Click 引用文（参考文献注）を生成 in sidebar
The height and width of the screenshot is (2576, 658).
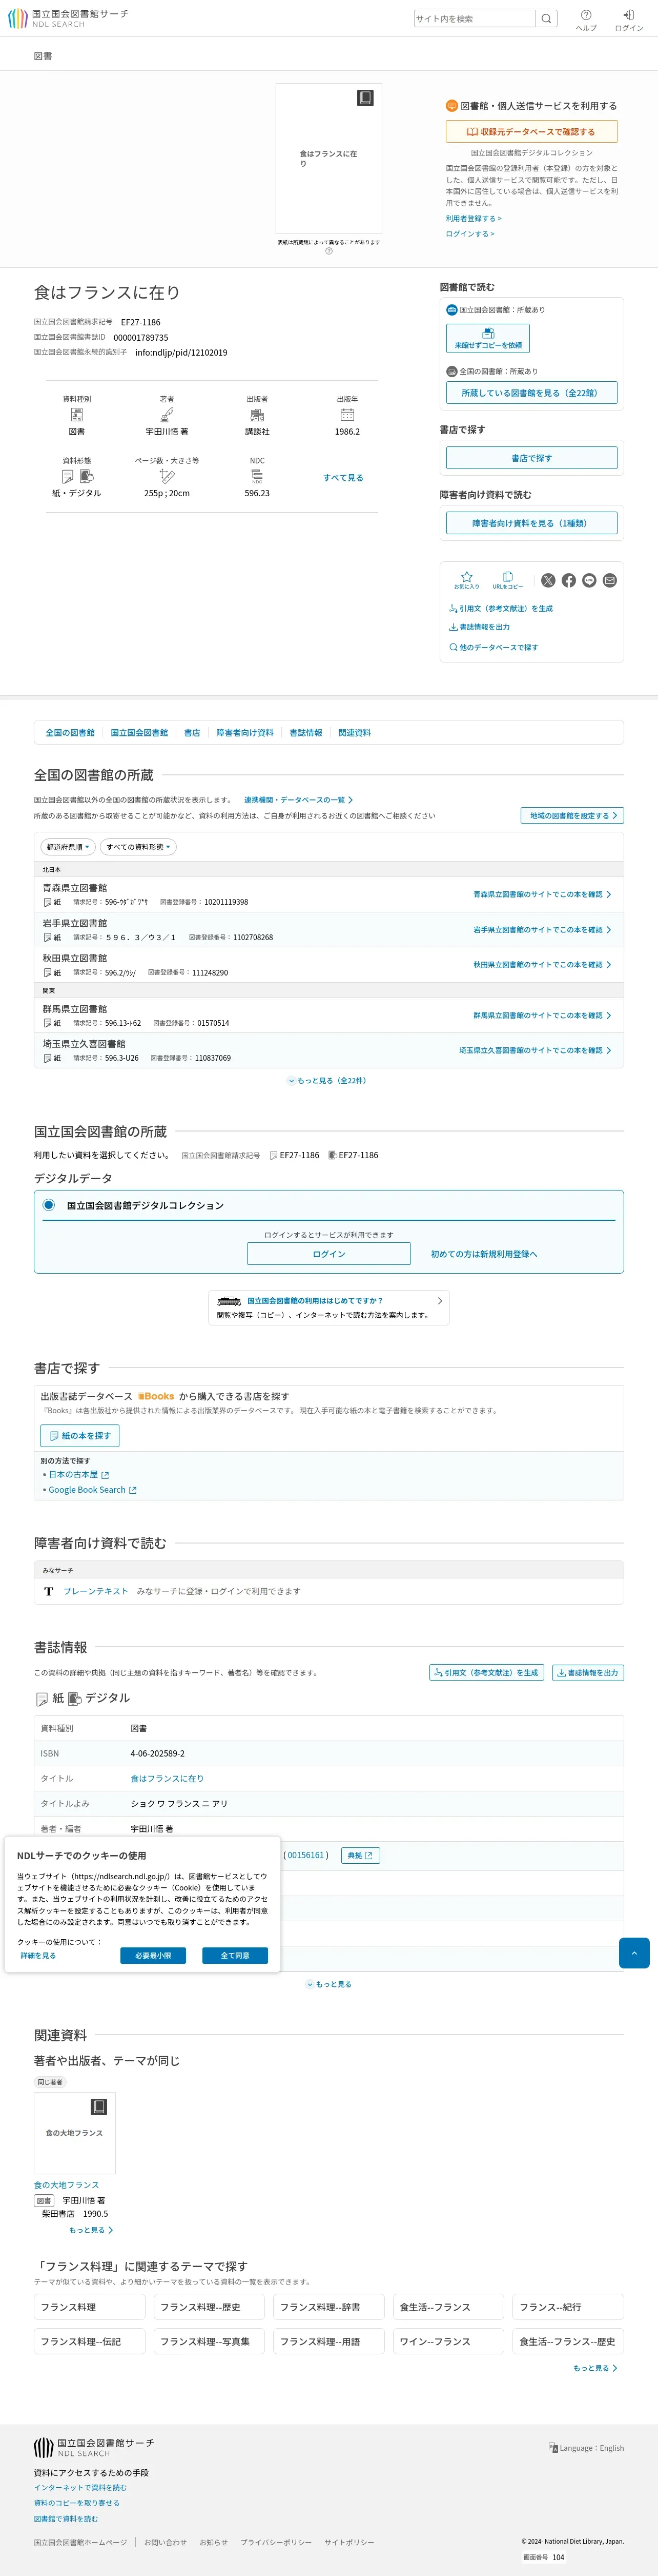tap(500, 608)
